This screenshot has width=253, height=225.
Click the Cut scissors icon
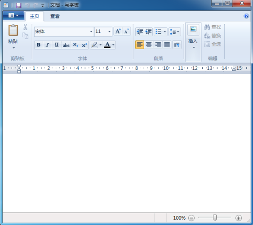coord(25,27)
